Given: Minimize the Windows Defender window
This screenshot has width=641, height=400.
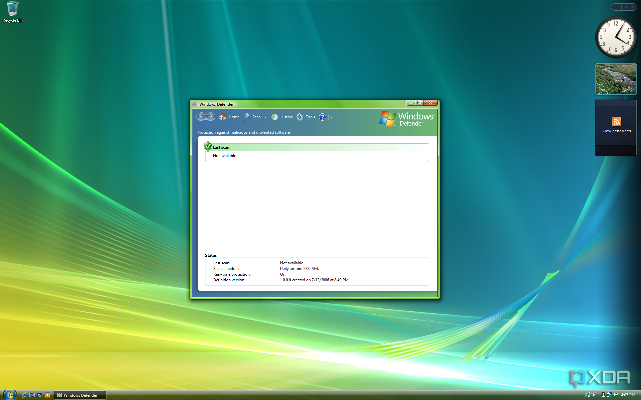Looking at the screenshot, I should 411,103.
